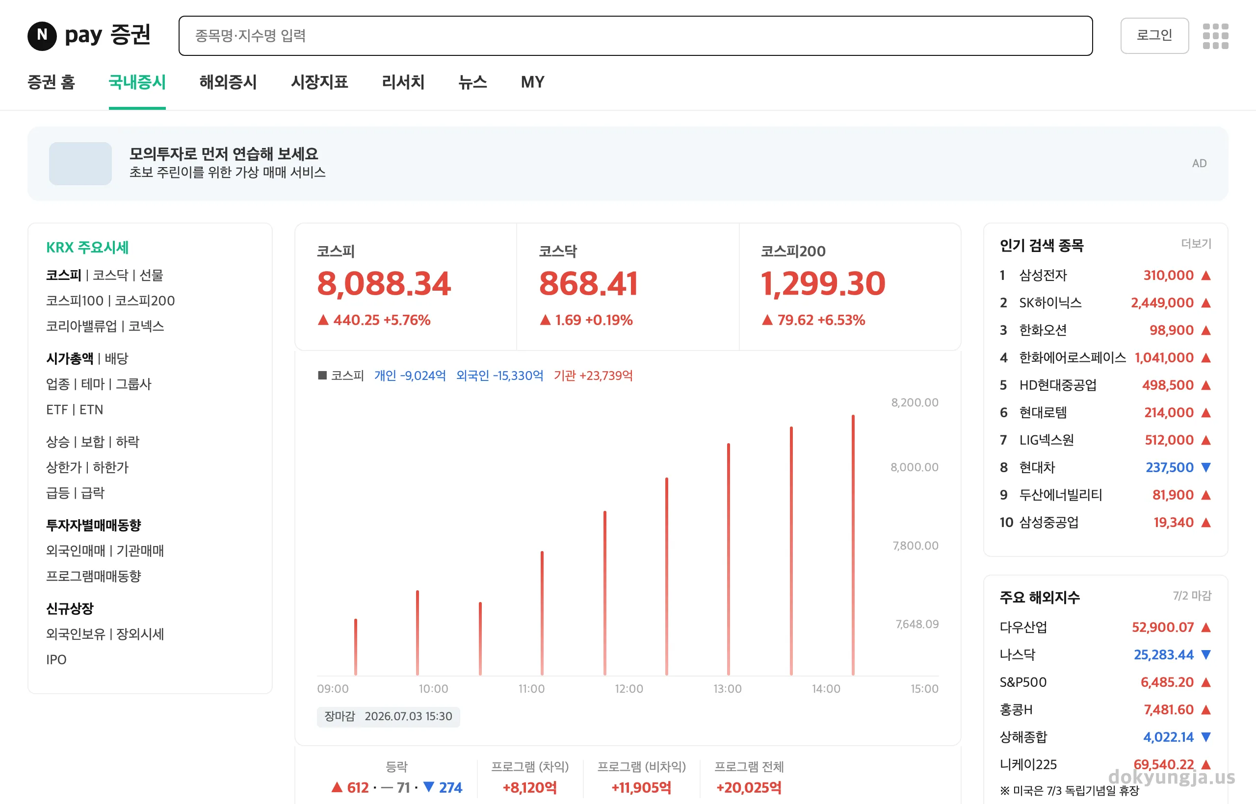Open 외국인매매 sidebar link
1256x804 pixels.
(x=75, y=551)
